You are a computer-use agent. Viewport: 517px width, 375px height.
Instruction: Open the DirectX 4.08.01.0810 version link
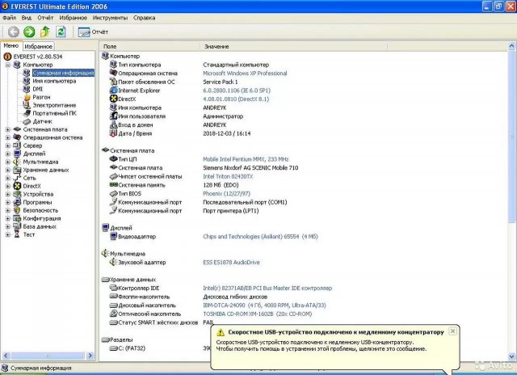pos(236,99)
